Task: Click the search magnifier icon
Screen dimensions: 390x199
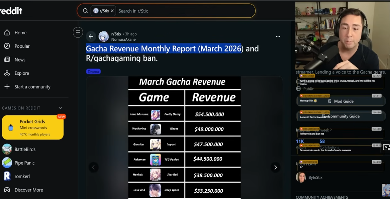Action: click(85, 11)
